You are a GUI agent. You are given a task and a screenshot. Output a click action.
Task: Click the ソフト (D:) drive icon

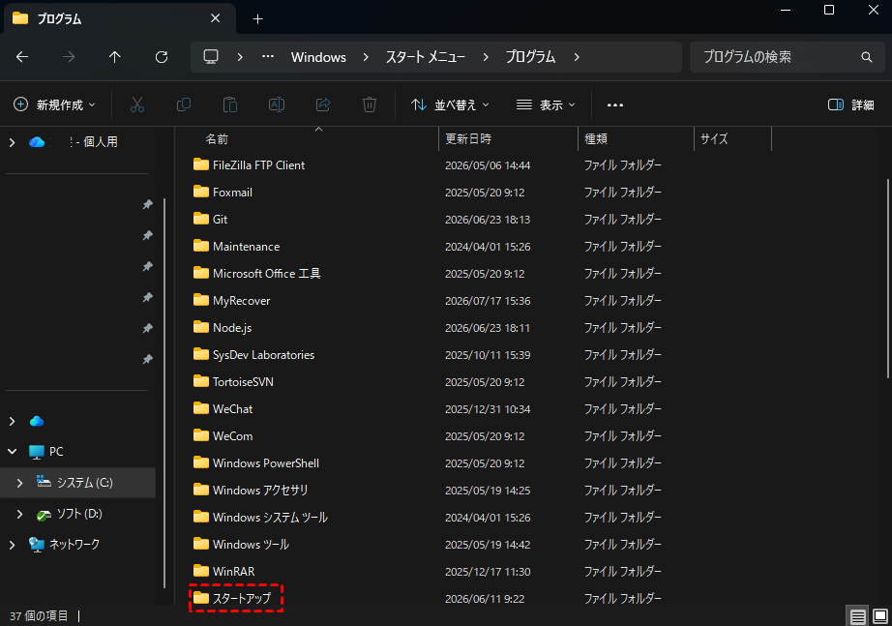click(x=44, y=515)
